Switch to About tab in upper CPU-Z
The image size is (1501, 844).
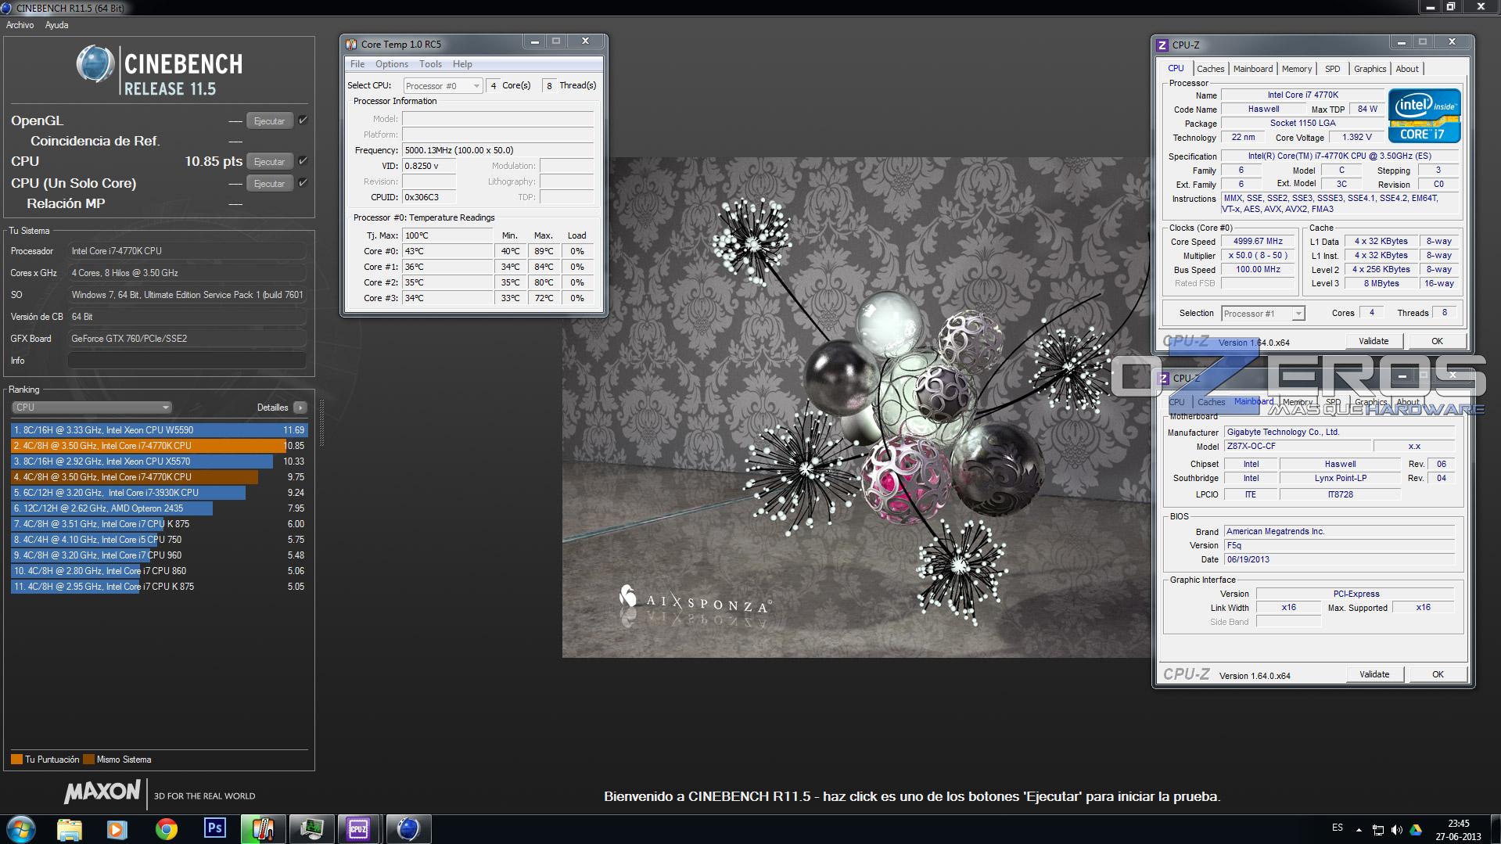1407,69
